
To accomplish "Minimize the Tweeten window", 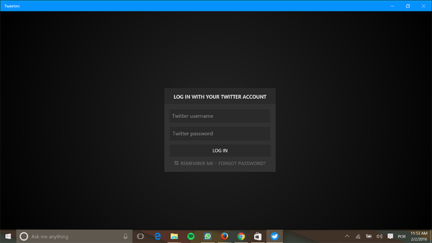I will [392, 6].
